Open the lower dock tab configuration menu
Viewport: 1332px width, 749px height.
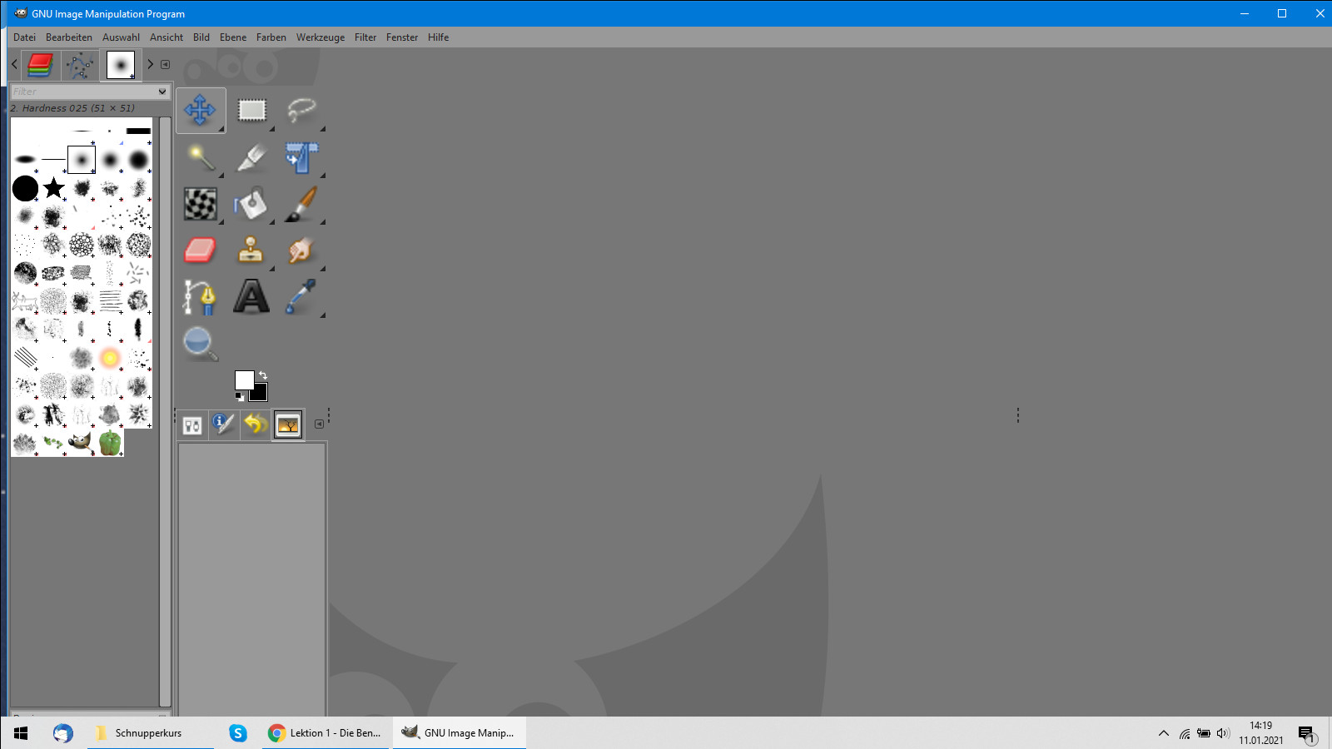point(319,424)
